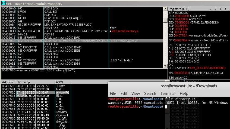This screenshot has width=230, height=129.
Task: Select row LEA EAX,DWORD PTR SS:[EBP-20C]
Action: [82, 25]
